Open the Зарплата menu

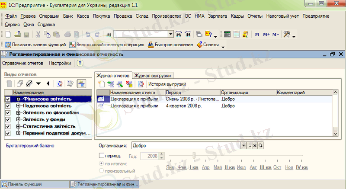[218, 16]
